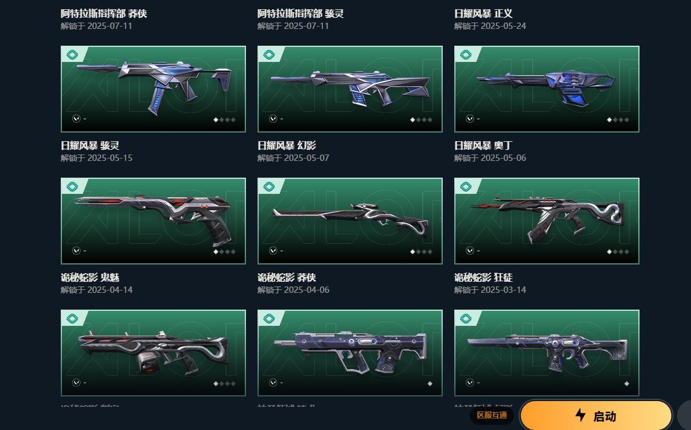
Task: Select level dots on 日耀风暴 幻影 card
Action: tap(421, 119)
